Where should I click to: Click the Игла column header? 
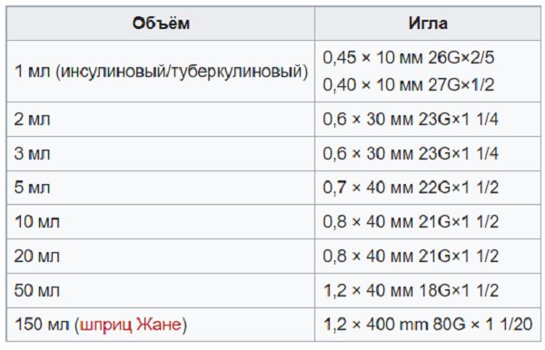428,24
